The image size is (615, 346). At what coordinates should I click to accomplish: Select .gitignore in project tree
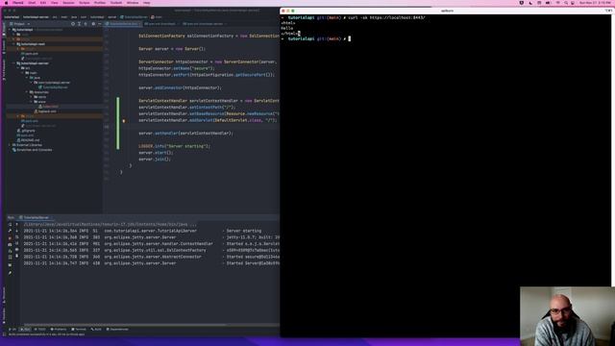click(x=26, y=131)
